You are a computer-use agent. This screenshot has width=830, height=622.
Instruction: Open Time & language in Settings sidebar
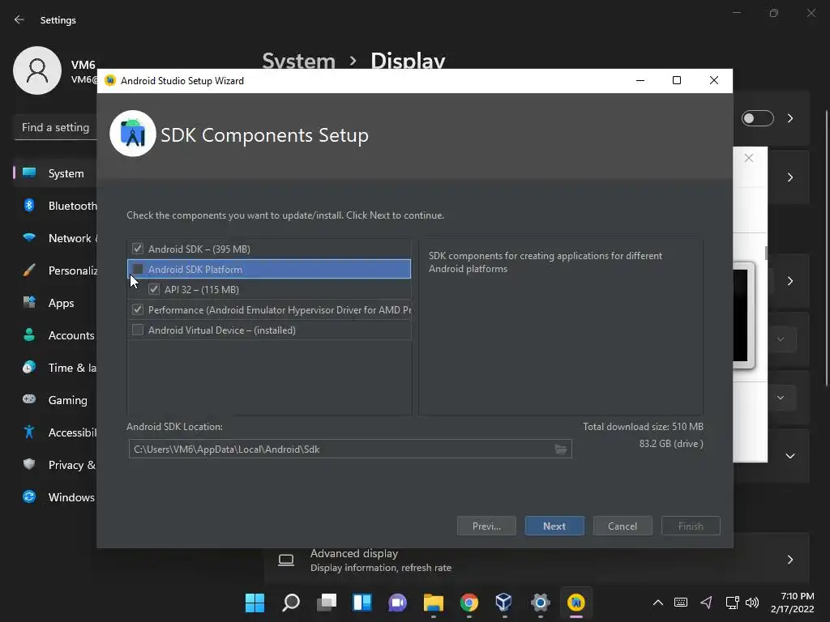click(x=55, y=368)
